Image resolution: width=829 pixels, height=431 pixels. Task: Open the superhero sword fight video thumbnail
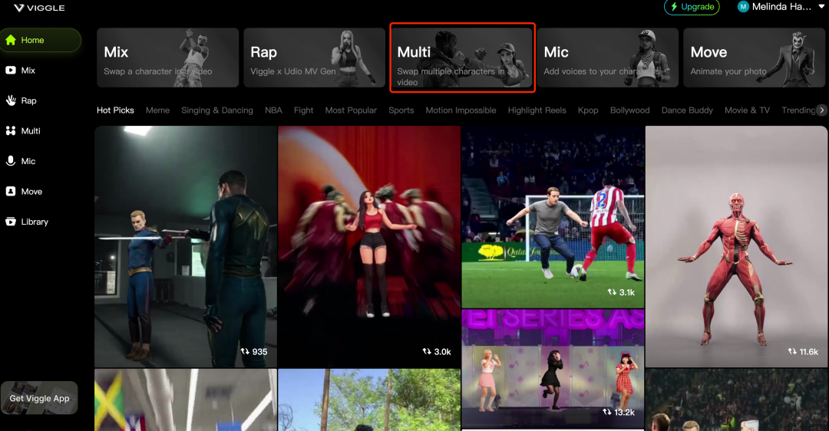186,246
